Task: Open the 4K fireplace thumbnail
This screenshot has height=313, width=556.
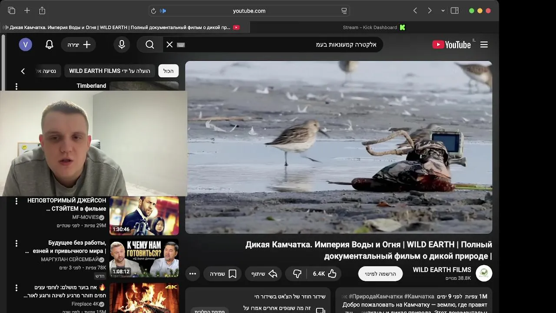Action: click(x=144, y=298)
